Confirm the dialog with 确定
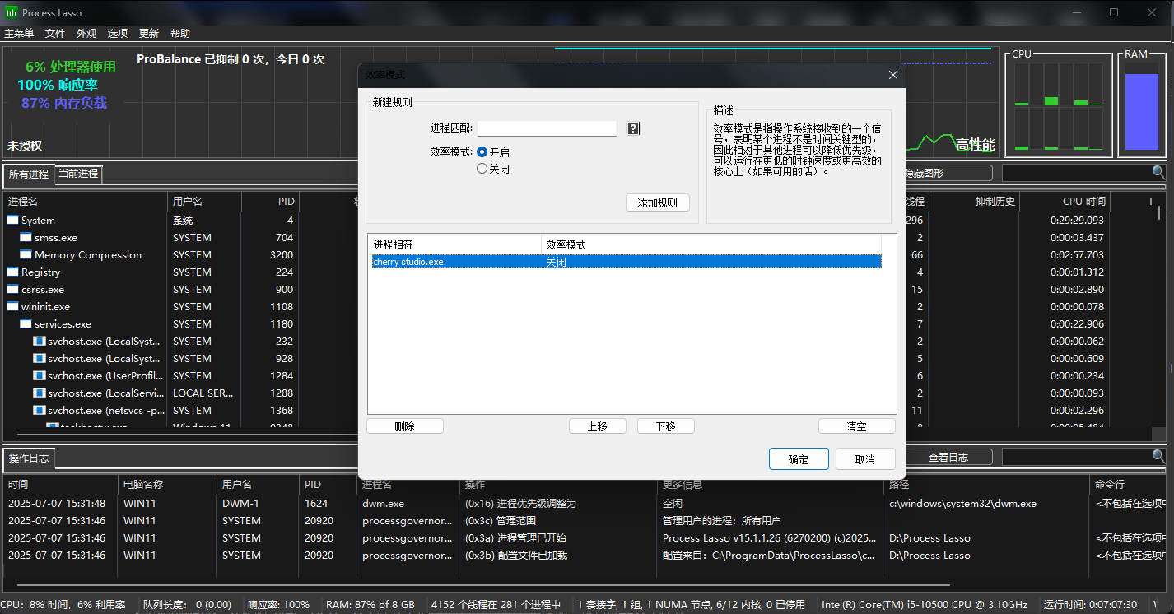 pos(799,459)
